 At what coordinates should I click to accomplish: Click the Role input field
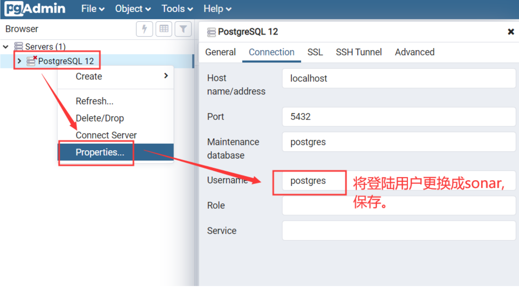click(399, 206)
